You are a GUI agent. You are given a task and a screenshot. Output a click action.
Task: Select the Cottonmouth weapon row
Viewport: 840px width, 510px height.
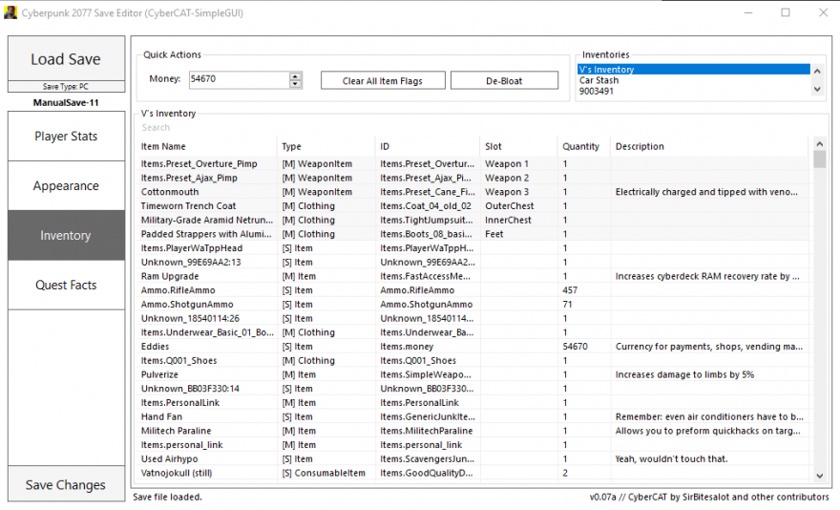coord(474,192)
